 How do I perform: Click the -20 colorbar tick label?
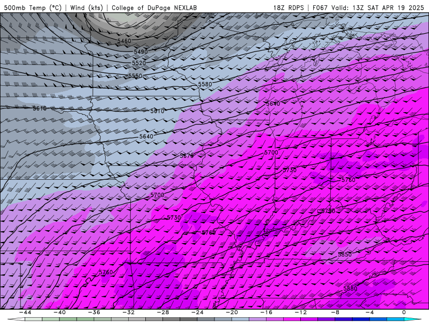pos(232,312)
